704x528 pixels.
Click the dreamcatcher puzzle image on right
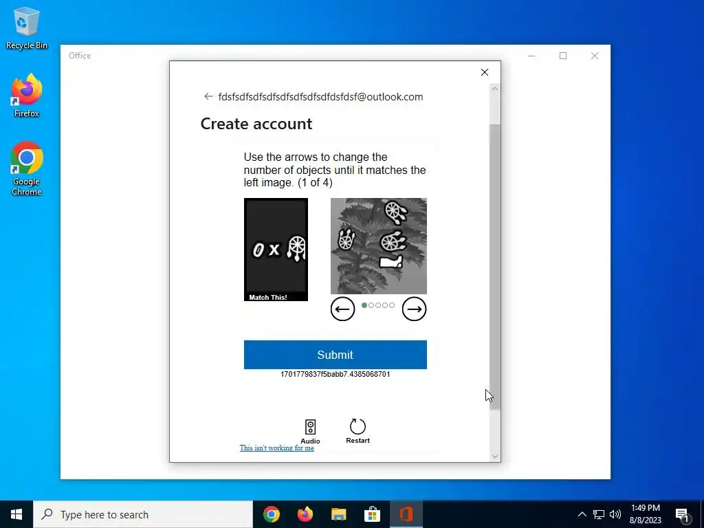[x=379, y=246]
